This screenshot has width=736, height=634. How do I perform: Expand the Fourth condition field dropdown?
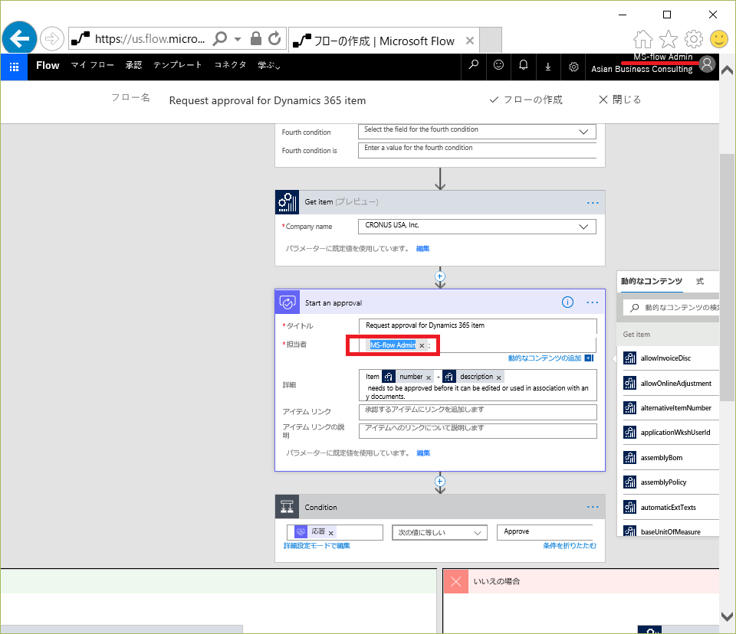(583, 132)
